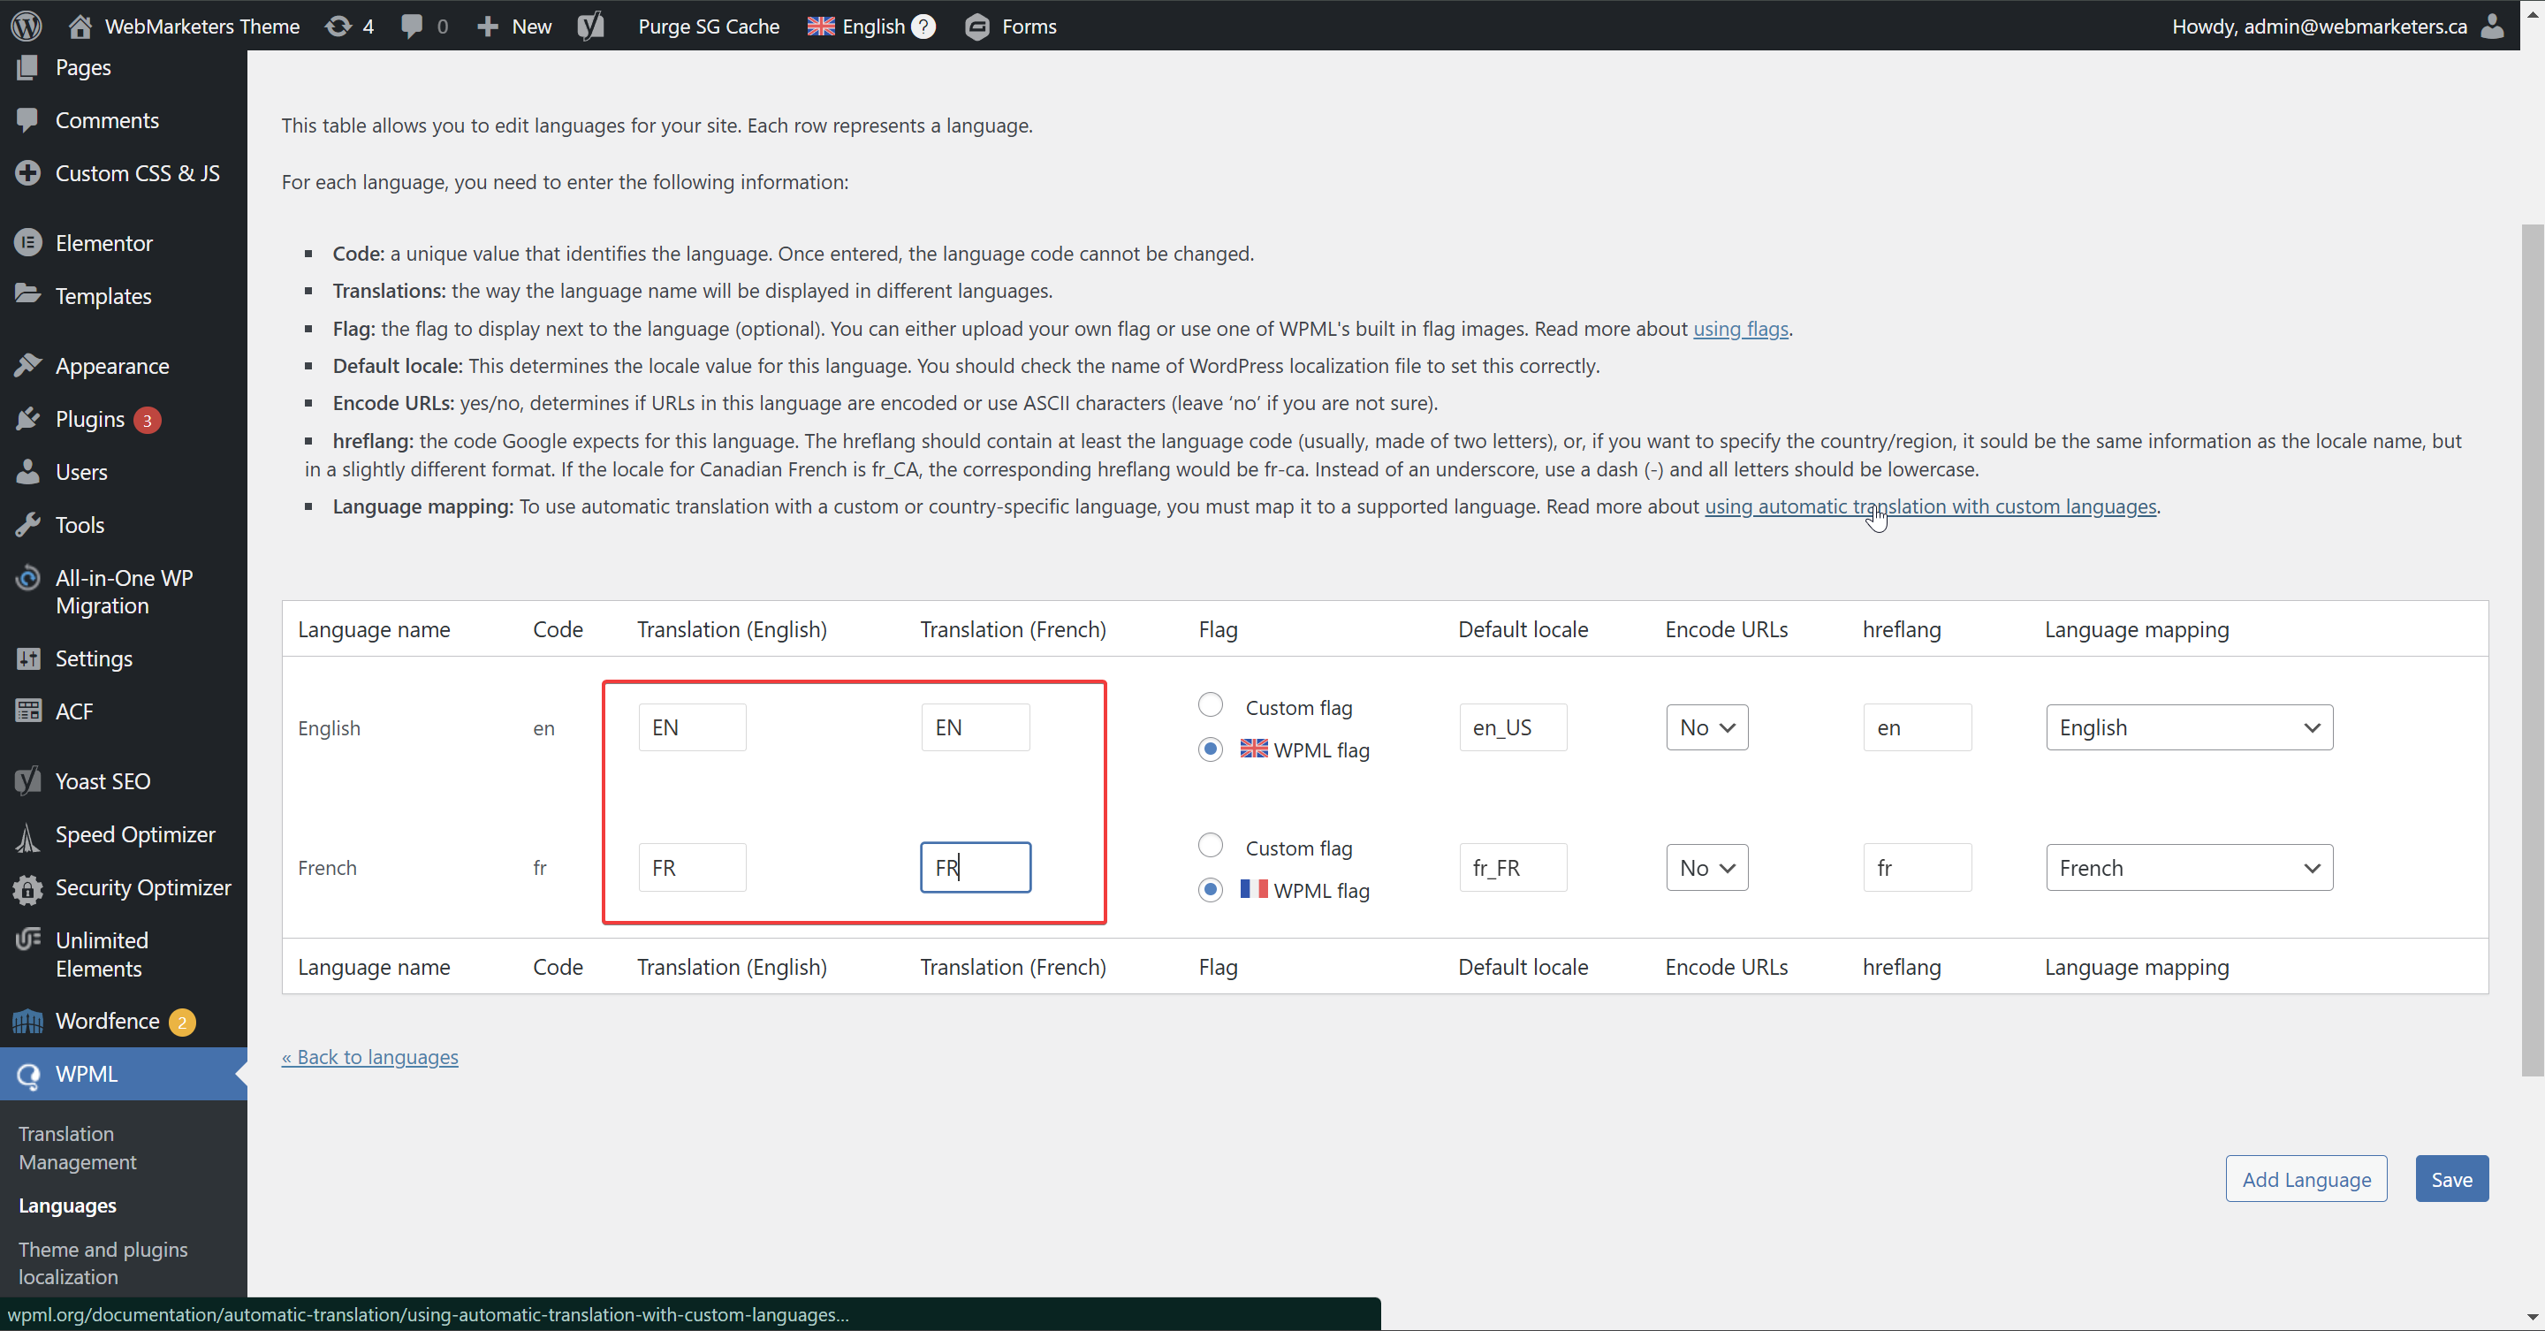Open Encode URLs dropdown for French
Image resolution: width=2545 pixels, height=1331 pixels.
[x=1706, y=868]
